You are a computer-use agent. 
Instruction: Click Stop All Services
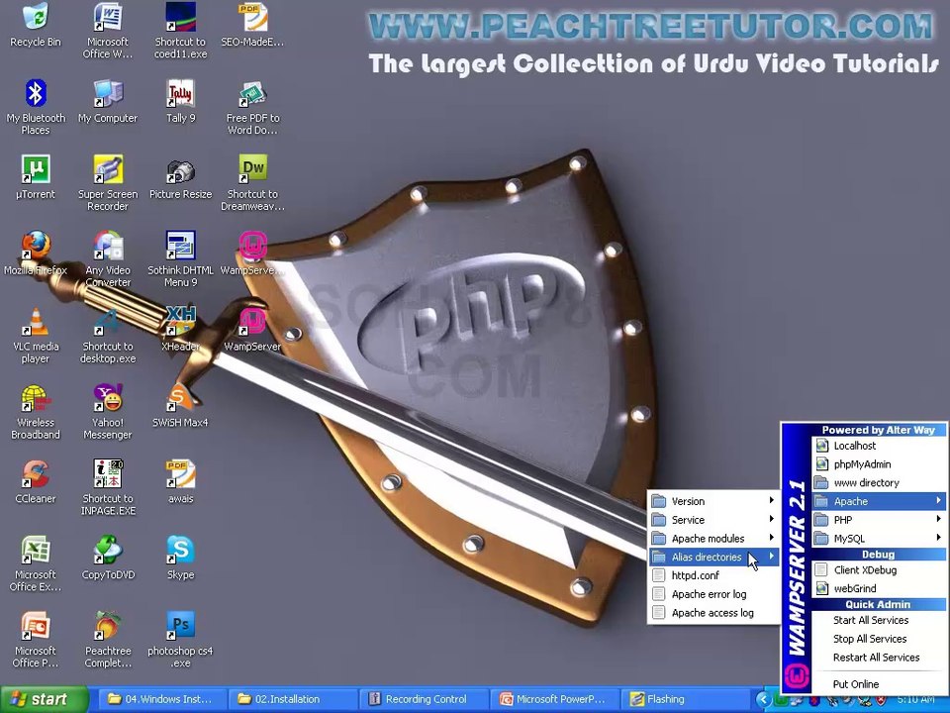879,639
